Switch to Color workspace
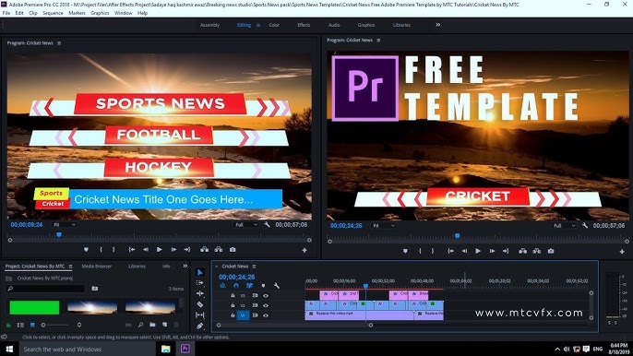633x356 pixels. tap(274, 25)
